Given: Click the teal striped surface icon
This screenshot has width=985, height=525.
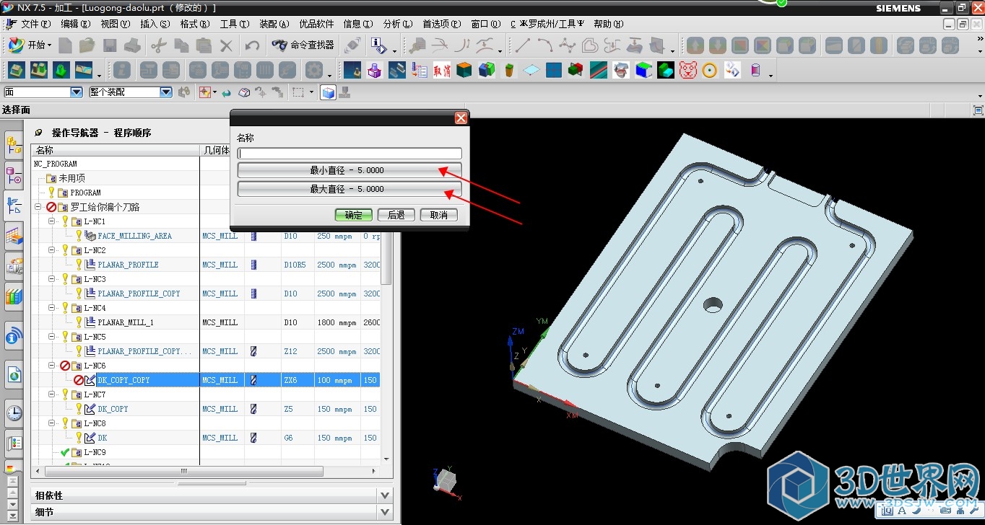Looking at the screenshot, I should 599,71.
